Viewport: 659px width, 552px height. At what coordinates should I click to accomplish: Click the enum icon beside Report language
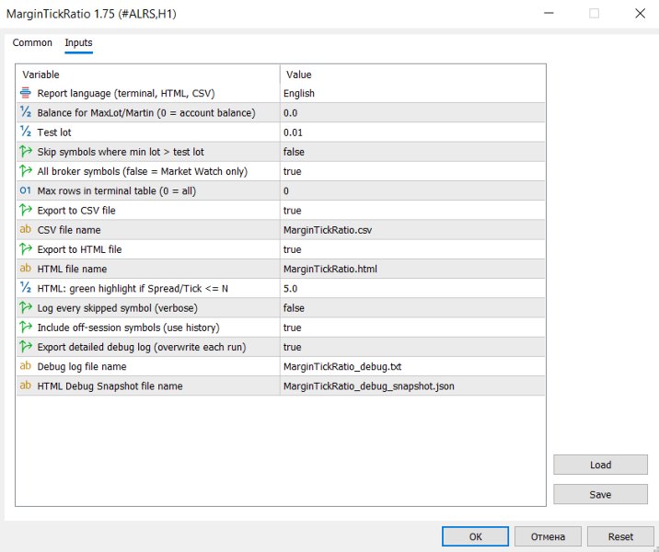(x=26, y=93)
